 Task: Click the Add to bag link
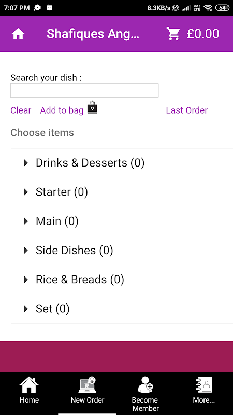click(62, 110)
